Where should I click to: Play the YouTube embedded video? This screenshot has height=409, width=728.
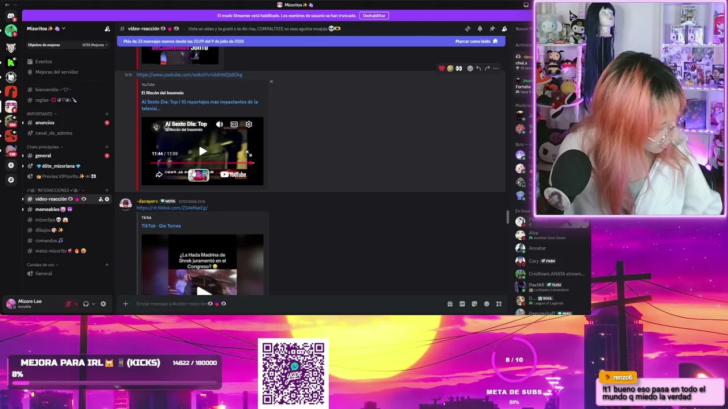[202, 152]
